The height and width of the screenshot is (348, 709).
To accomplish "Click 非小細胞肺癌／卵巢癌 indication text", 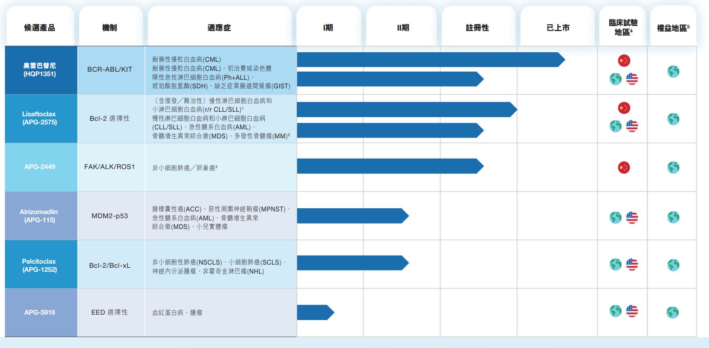I will [x=185, y=168].
